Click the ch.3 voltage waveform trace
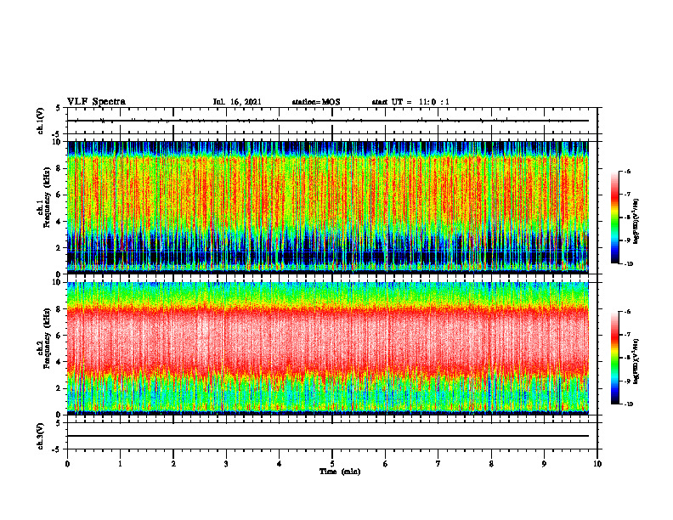This screenshot has height=520, width=673. click(x=327, y=436)
